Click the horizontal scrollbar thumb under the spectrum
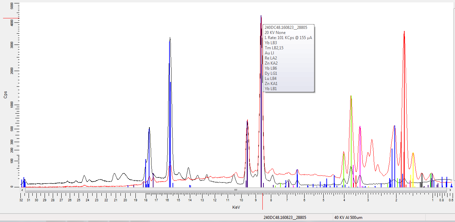Image resolution: width=455 pixels, height=222 pixels. [235, 190]
